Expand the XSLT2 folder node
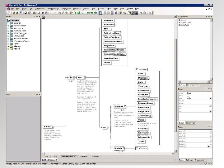 (x=8, y=49)
